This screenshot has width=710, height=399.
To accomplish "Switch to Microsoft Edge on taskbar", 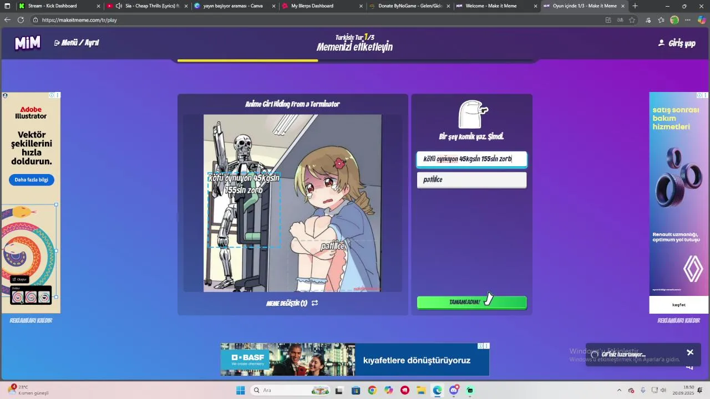I will (438, 390).
